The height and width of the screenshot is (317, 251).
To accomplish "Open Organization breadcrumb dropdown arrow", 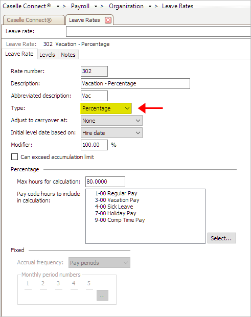I will coord(150,7).
